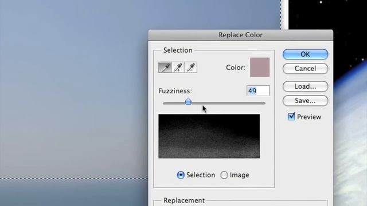Click the Save... button
The width and height of the screenshot is (367, 206).
pyautogui.click(x=305, y=101)
